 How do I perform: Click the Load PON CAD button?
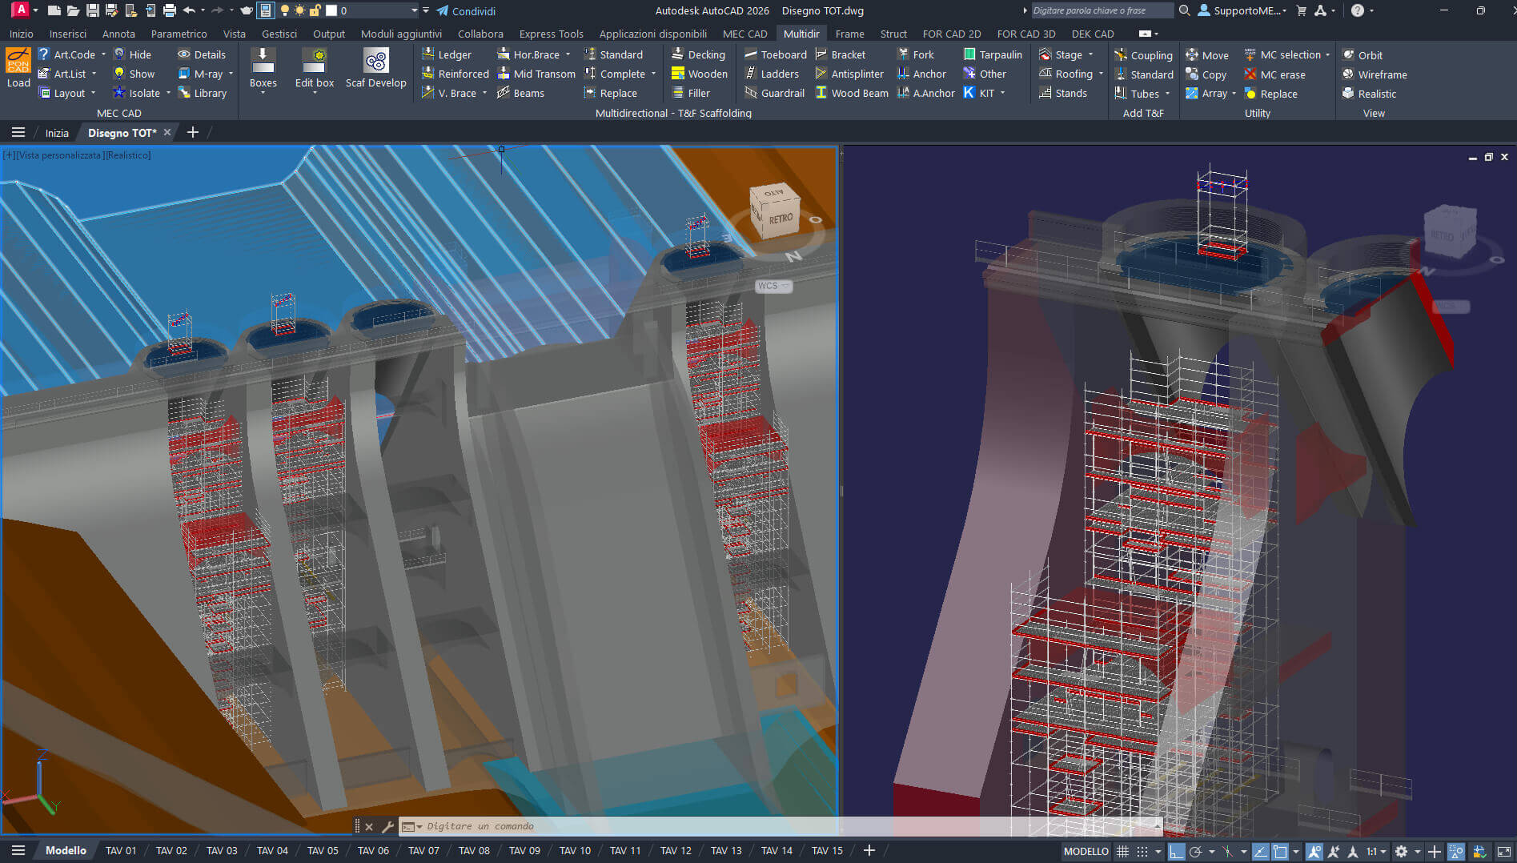[18, 68]
